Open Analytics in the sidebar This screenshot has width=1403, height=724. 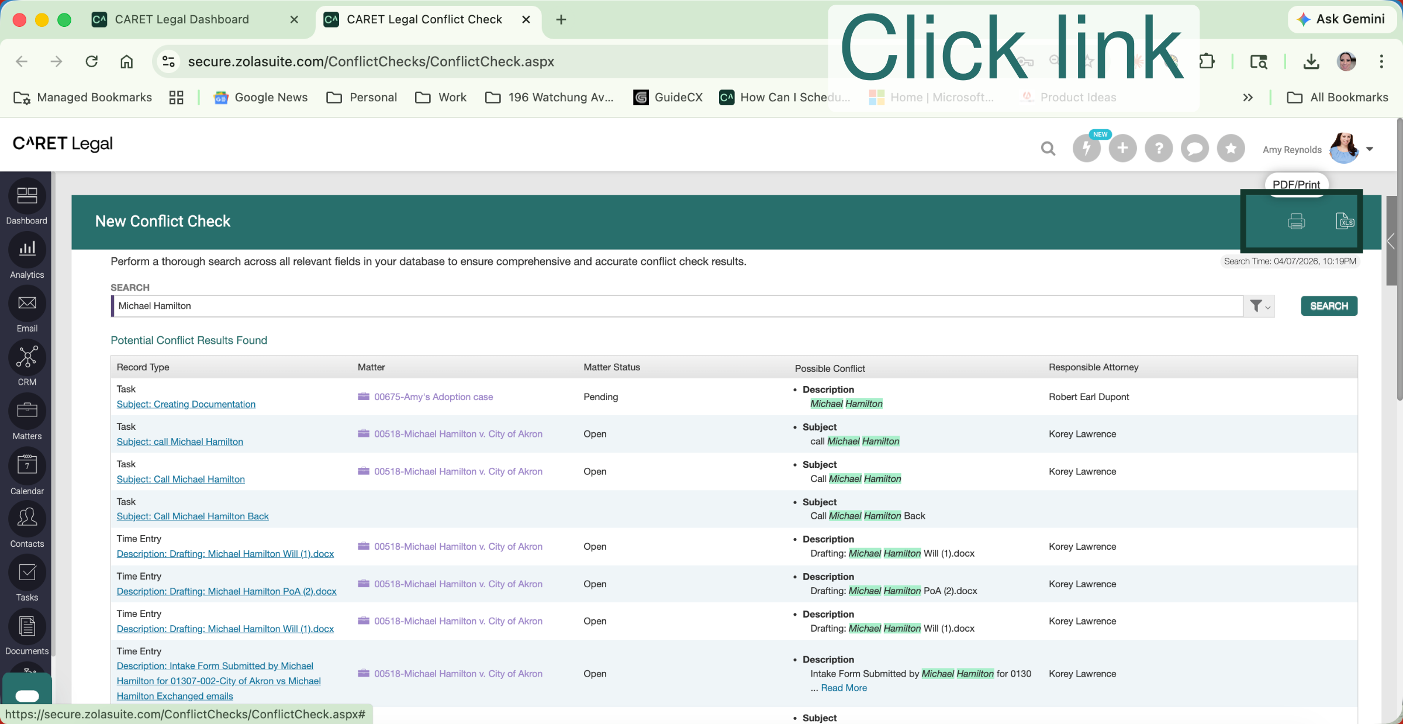(27, 250)
